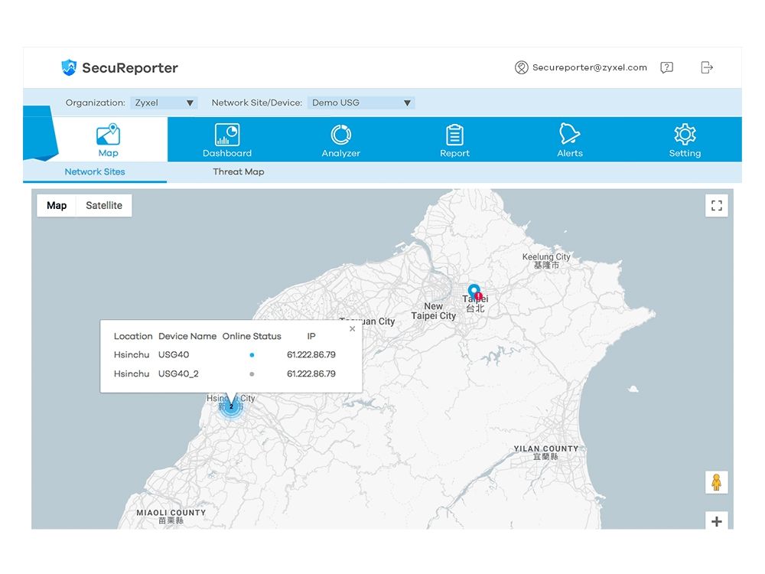Viewport: 765px width, 574px height.
Task: Click the YILAN COUNTY map label
Action: tap(545, 452)
